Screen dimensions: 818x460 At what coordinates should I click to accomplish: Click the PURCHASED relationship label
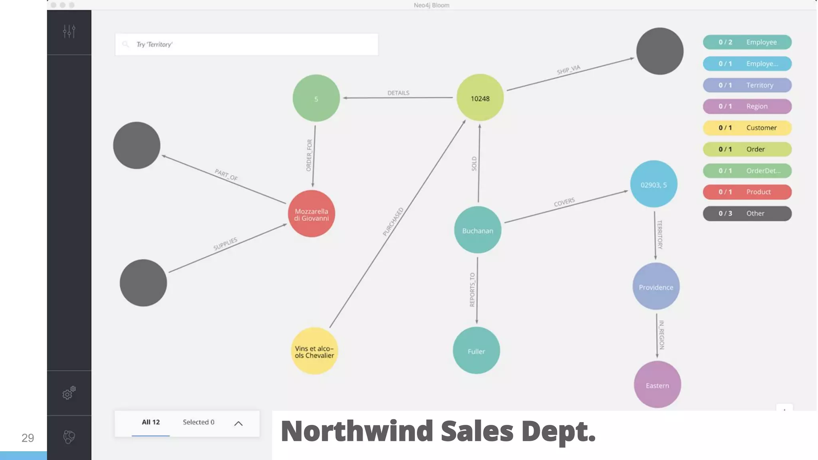coord(393,222)
